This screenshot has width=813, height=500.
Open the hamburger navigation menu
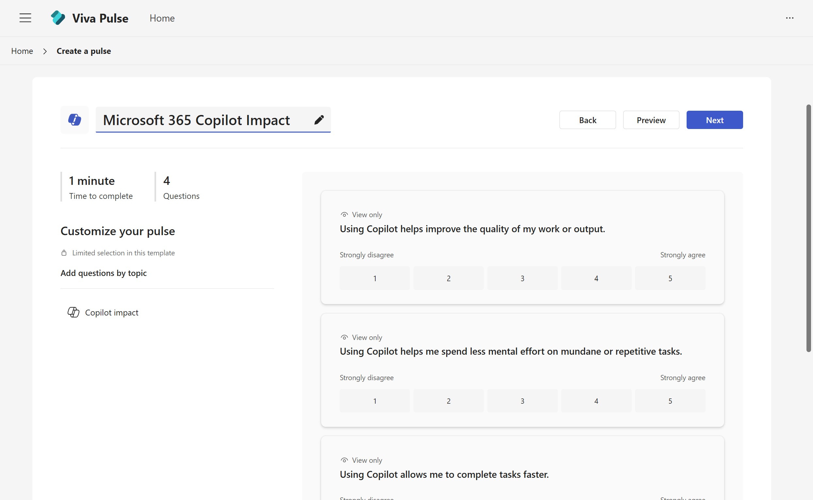point(25,18)
